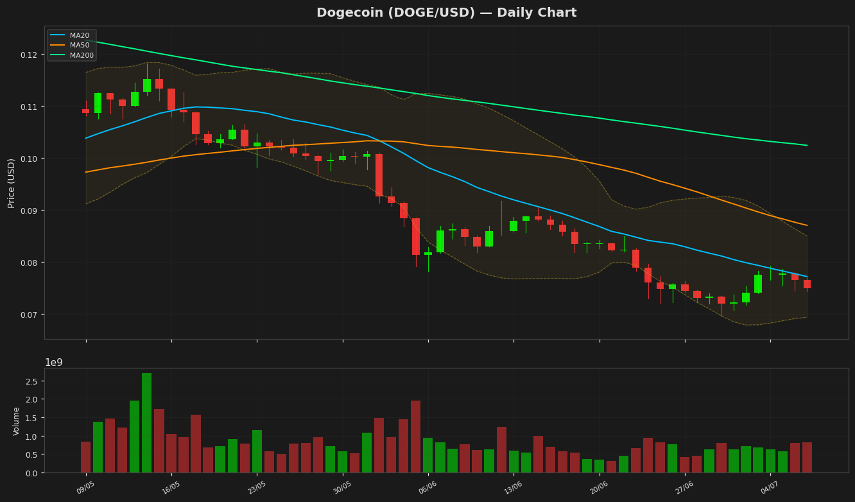The image size is (855, 502).
Task: Click the 30/05 date label
Action: pyautogui.click(x=342, y=488)
